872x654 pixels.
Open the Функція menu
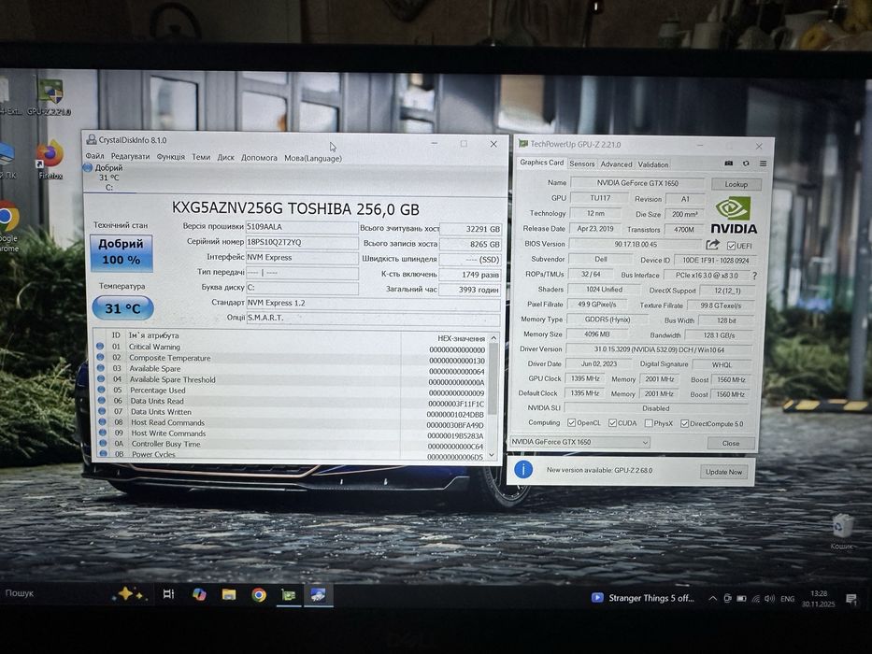(171, 157)
